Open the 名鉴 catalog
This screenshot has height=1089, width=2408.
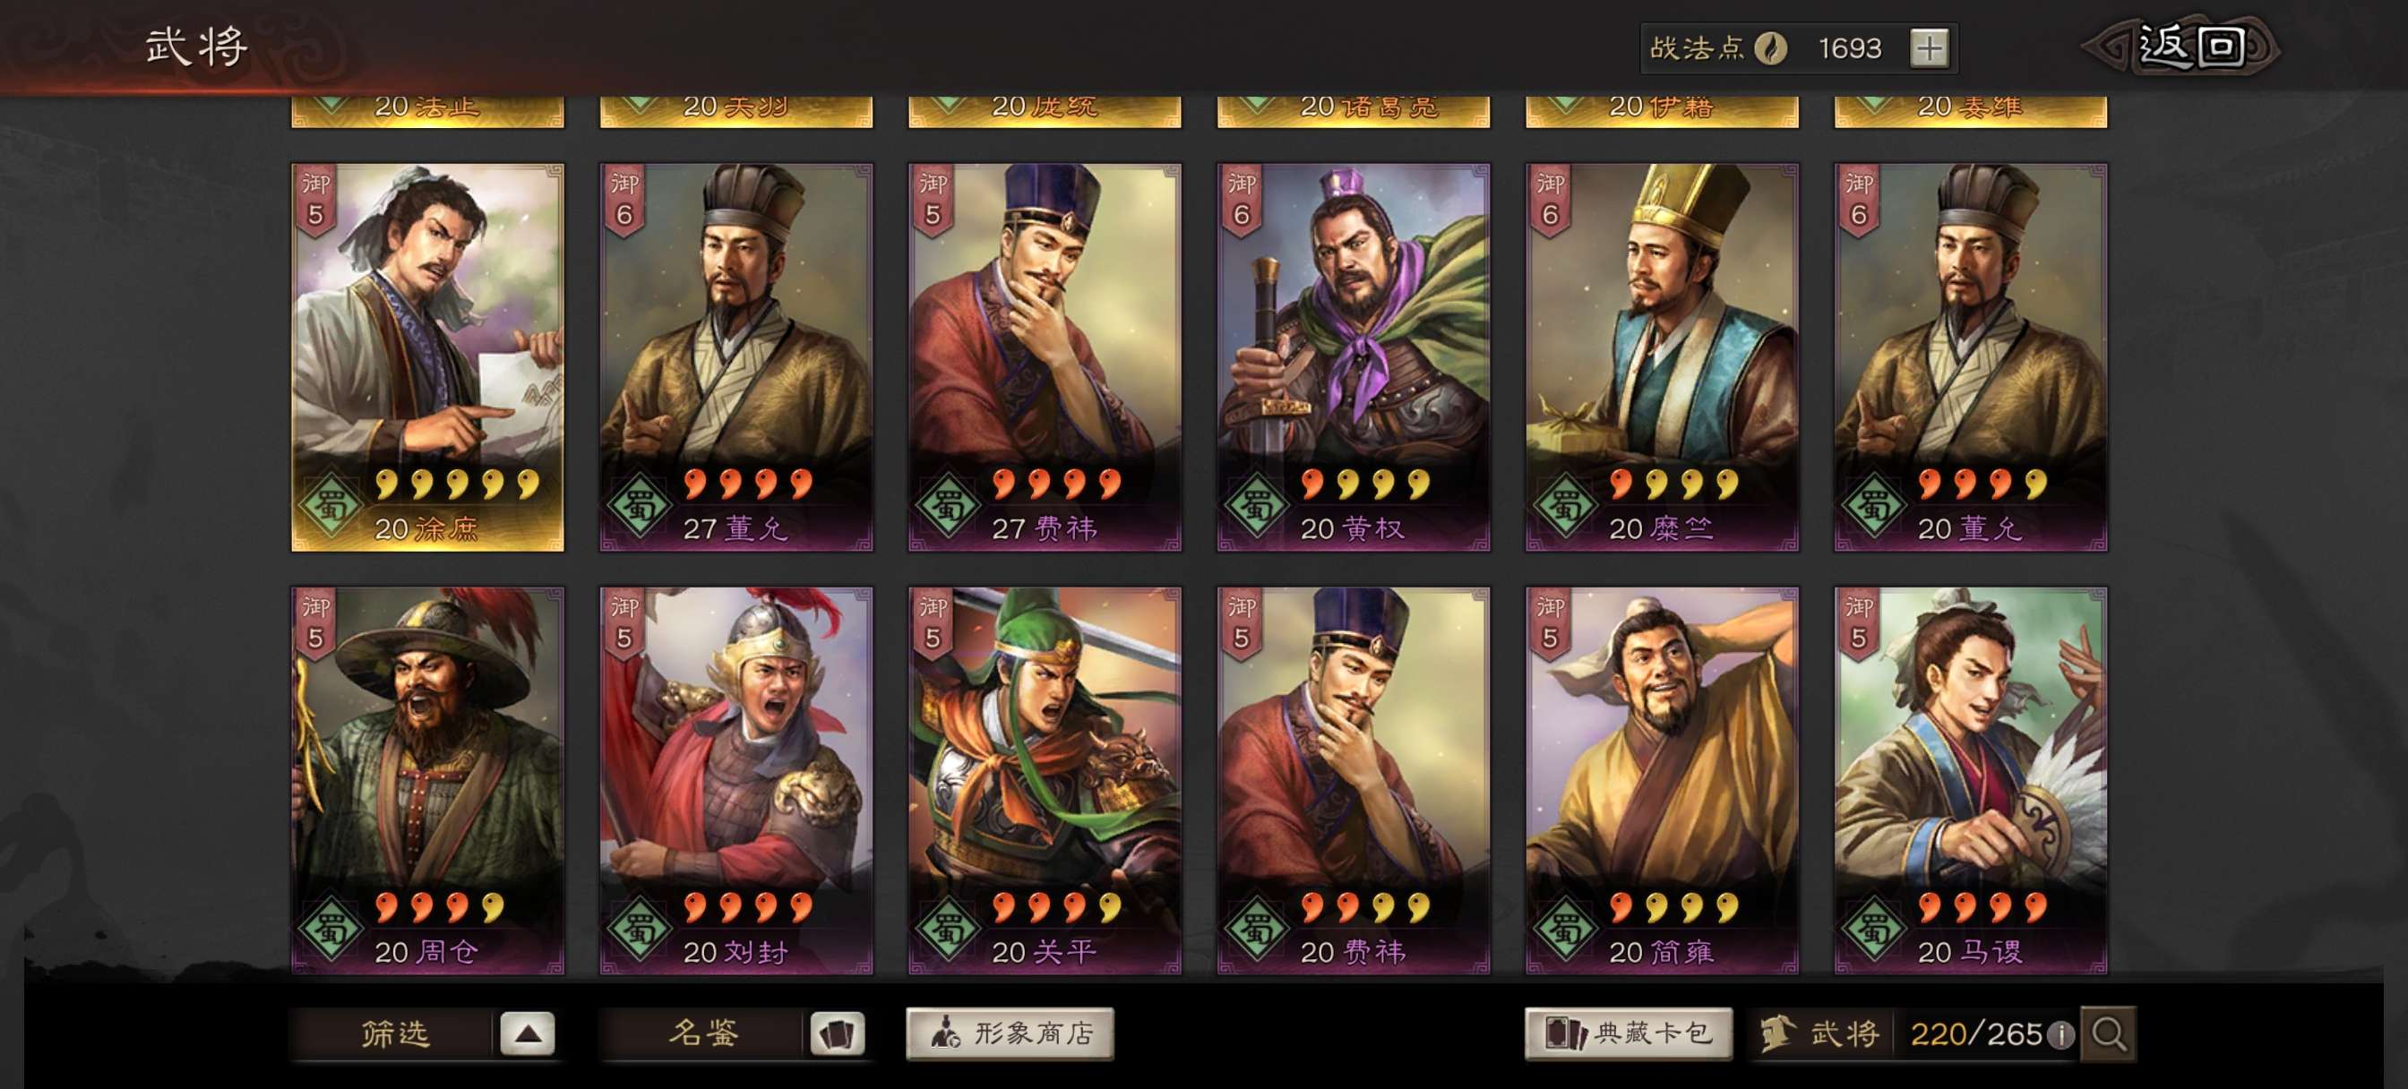(x=702, y=1033)
